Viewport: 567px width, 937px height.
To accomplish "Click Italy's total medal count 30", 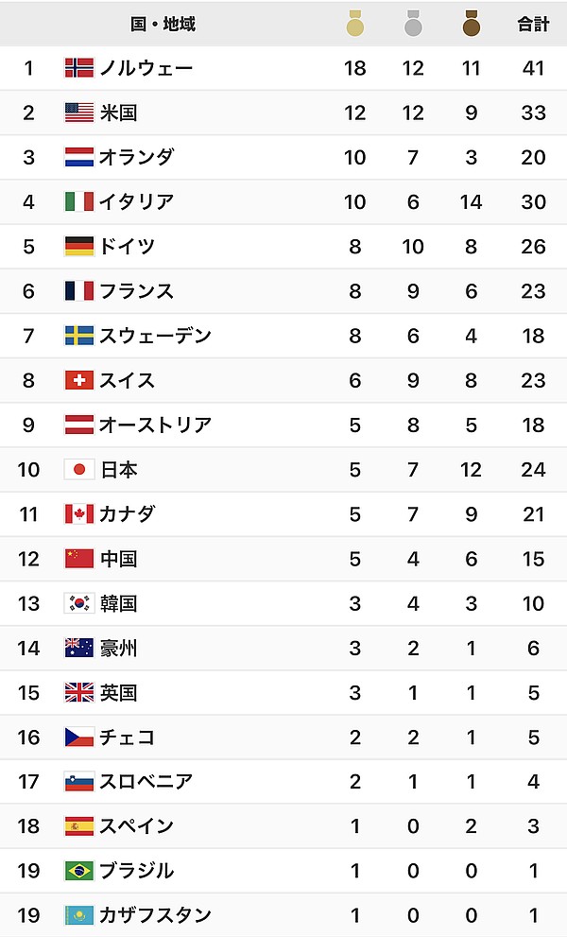I will point(533,201).
